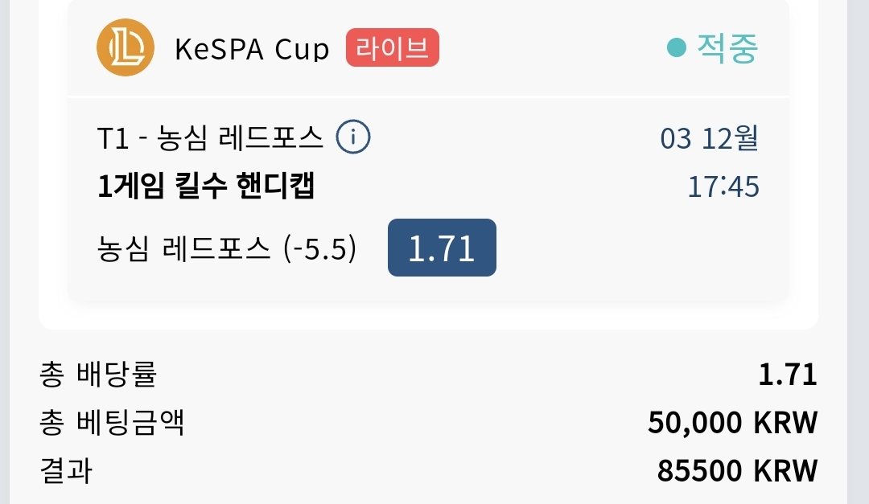This screenshot has height=504, width=869.
Task: Select the 결과 label
Action: click(66, 471)
